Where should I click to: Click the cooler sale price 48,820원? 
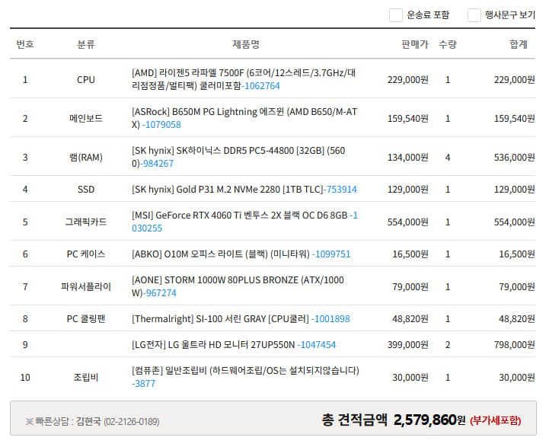(410, 319)
